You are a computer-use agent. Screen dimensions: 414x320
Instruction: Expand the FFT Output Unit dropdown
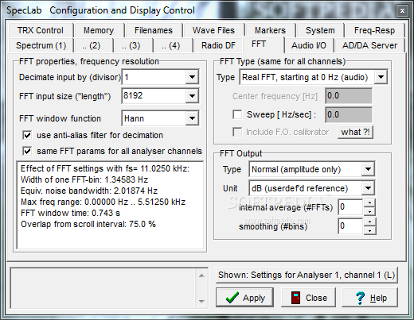point(368,188)
